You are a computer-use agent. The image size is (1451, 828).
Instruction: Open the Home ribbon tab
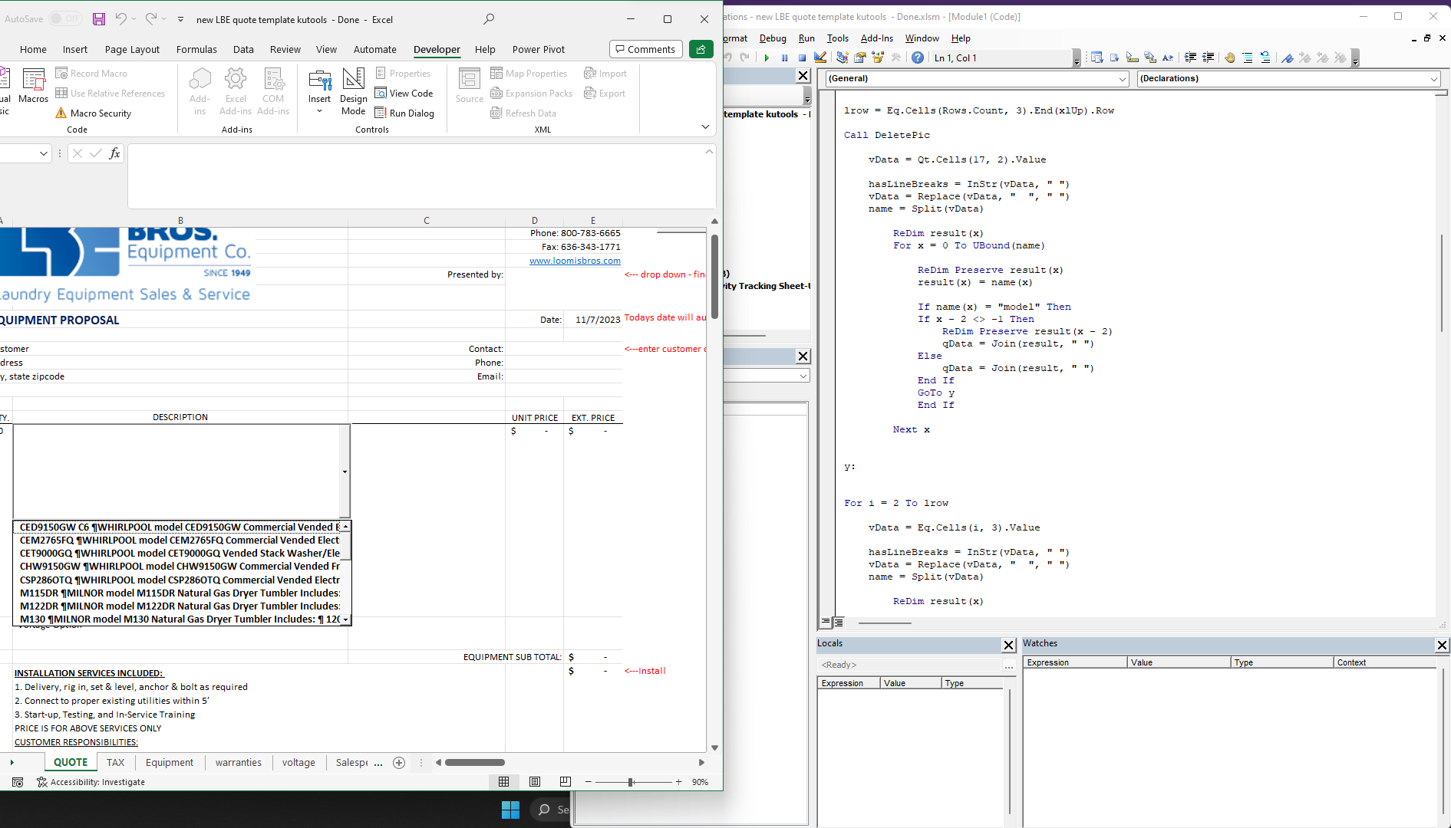[33, 49]
